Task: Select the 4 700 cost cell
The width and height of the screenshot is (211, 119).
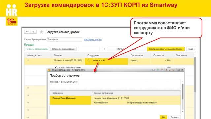Action: click(x=162, y=61)
